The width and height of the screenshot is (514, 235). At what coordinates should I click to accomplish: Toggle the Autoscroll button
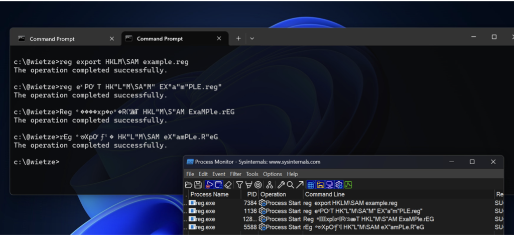218,185
